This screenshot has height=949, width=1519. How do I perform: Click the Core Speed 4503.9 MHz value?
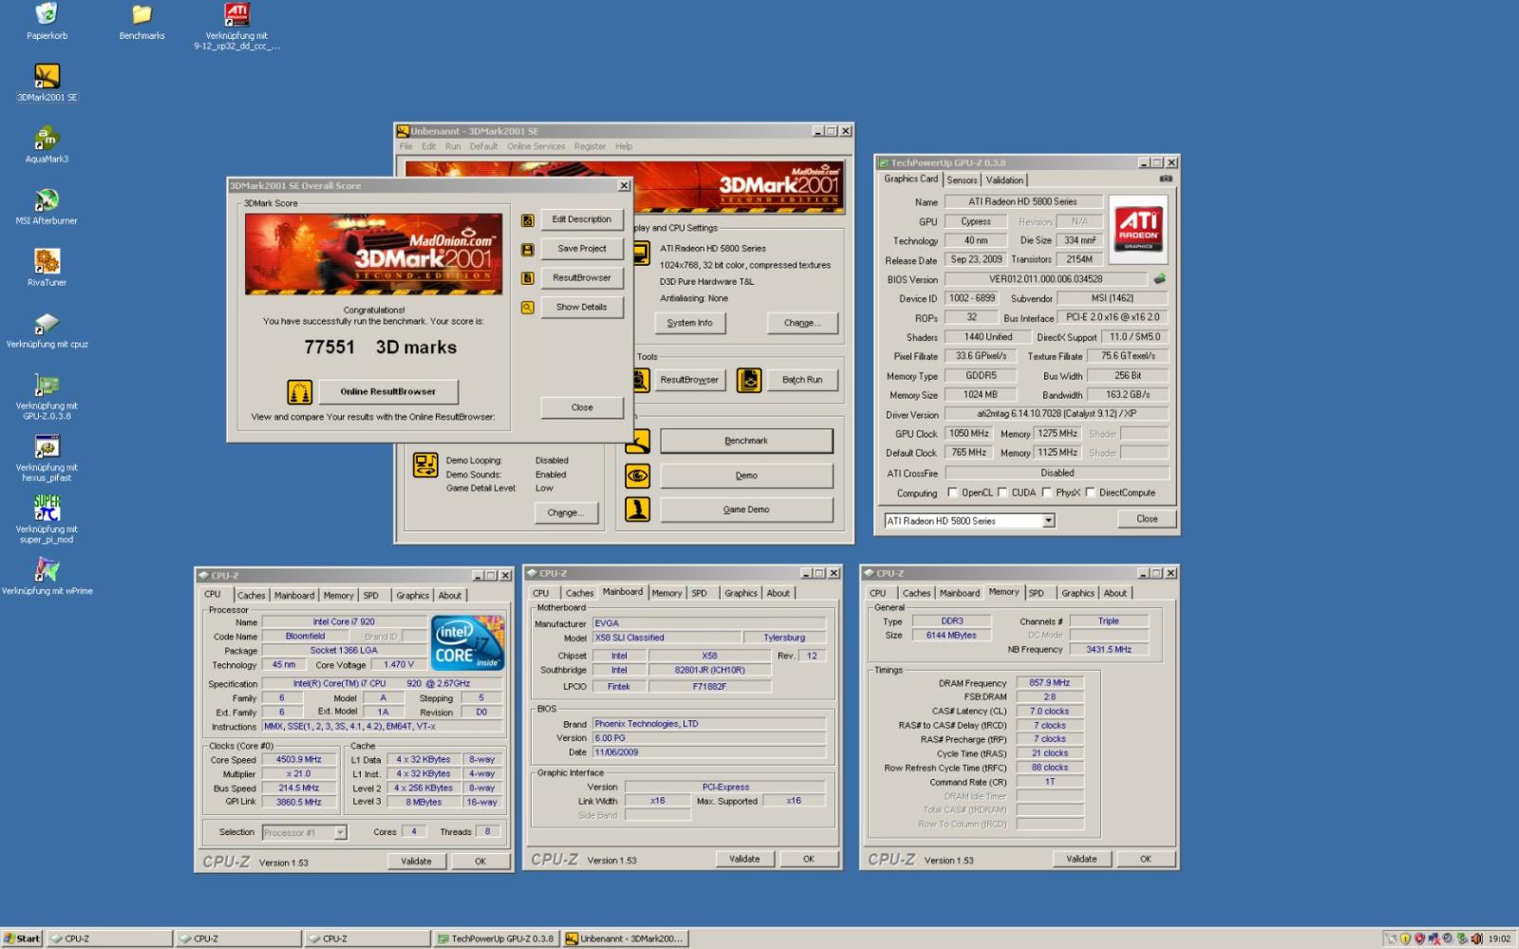(x=298, y=760)
